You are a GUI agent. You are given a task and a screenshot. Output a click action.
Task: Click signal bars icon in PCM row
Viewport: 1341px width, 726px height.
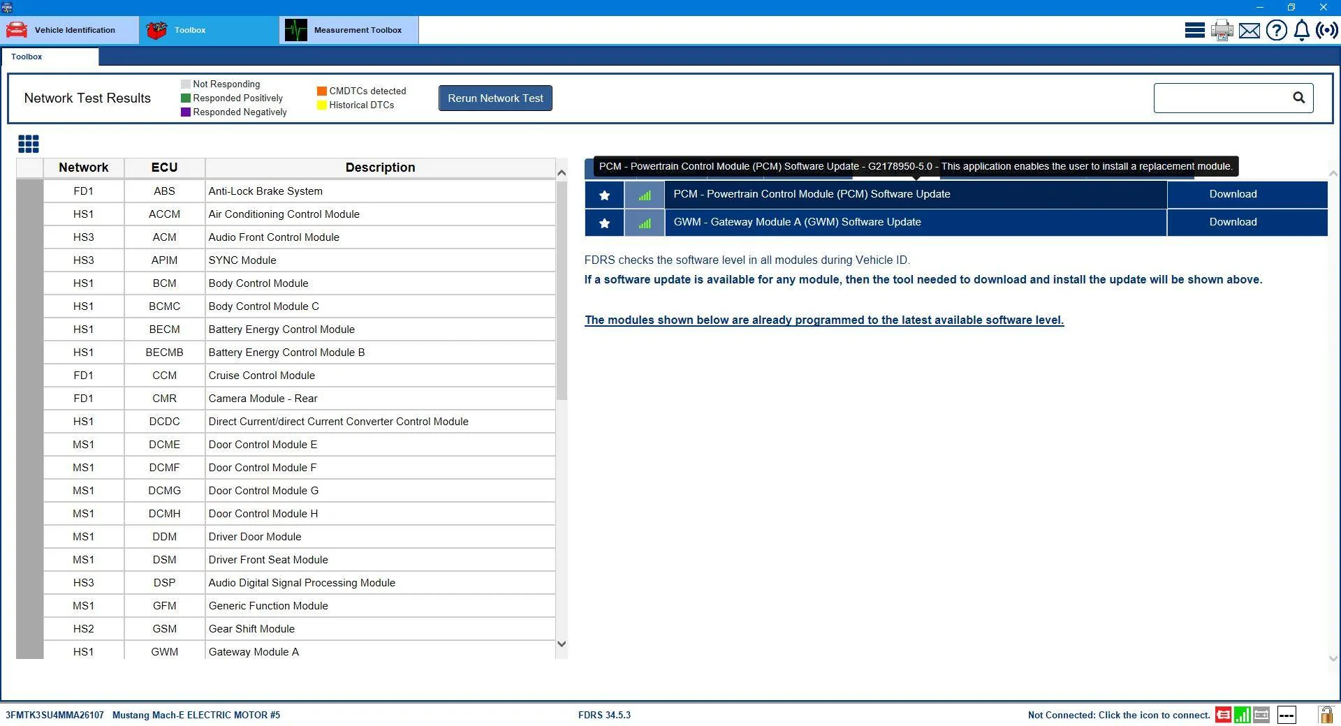(644, 195)
